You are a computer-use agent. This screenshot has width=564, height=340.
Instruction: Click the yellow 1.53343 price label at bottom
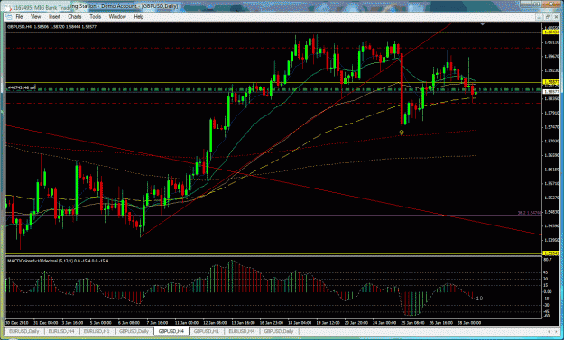pos(550,253)
